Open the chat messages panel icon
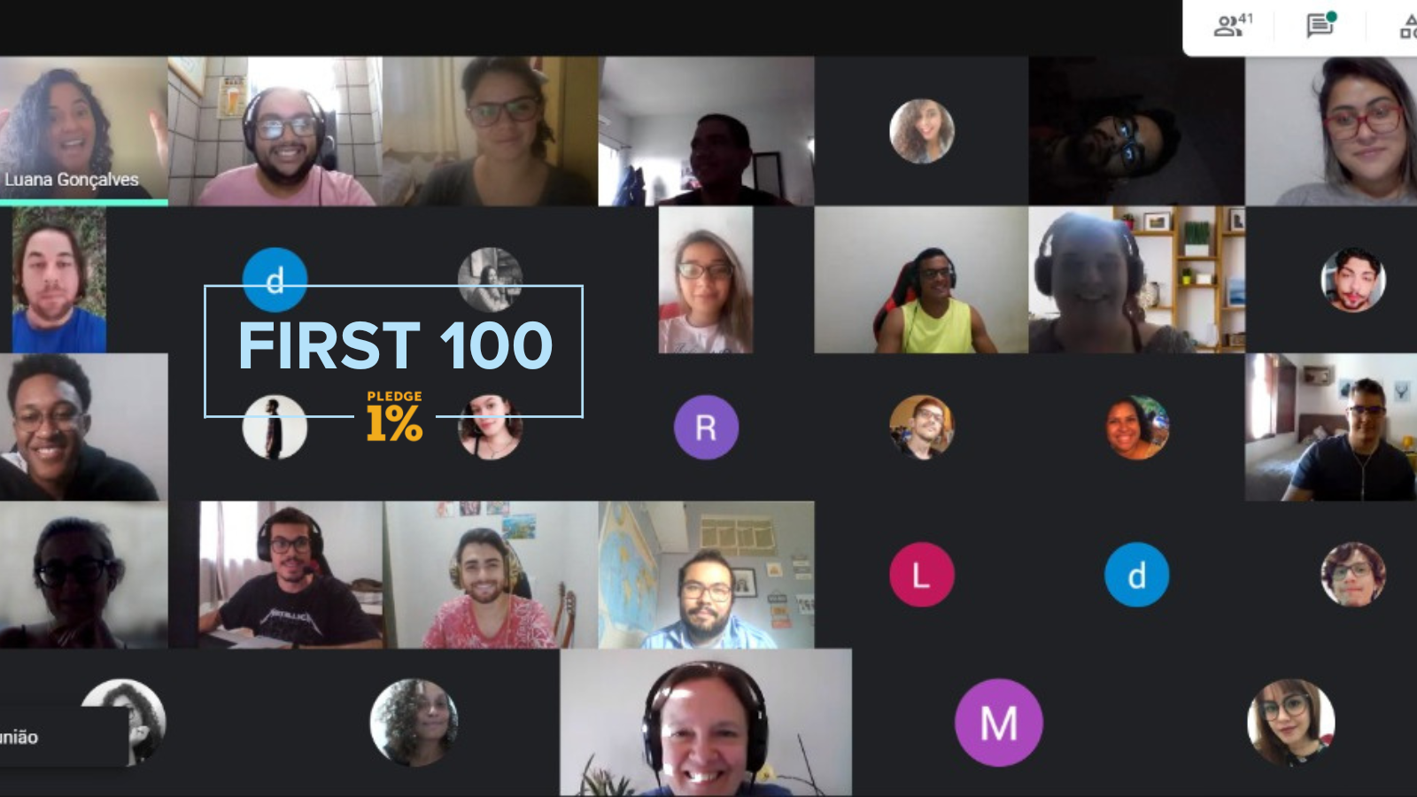The height and width of the screenshot is (797, 1417). tap(1320, 25)
